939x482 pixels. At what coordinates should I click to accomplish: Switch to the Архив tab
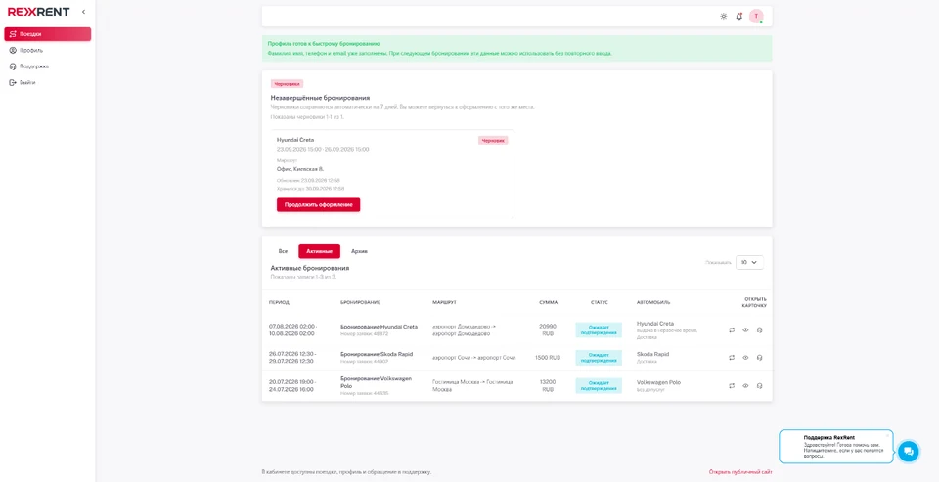tap(359, 251)
